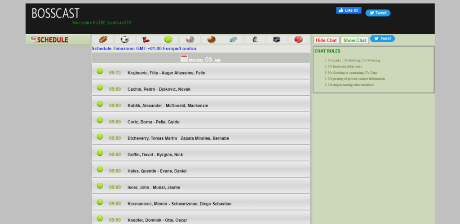
Task: Click the CHAT RULES heading
Action: (x=327, y=51)
